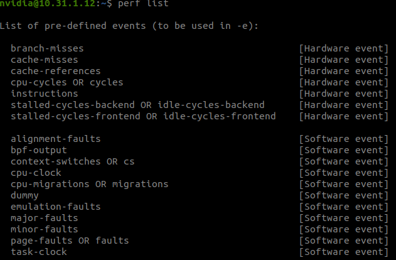The image size is (396, 260).
Task: Select the cpu-clock event name
Action: point(36,173)
